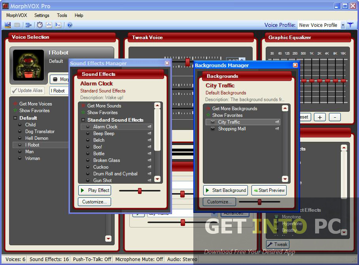359x265 pixels.
Task: Open the MorphVOX menu
Action: tap(17, 15)
